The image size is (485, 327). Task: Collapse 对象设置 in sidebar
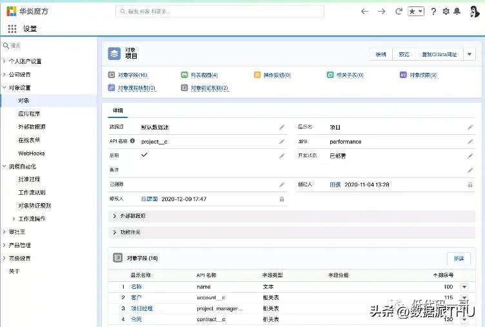tap(5, 88)
